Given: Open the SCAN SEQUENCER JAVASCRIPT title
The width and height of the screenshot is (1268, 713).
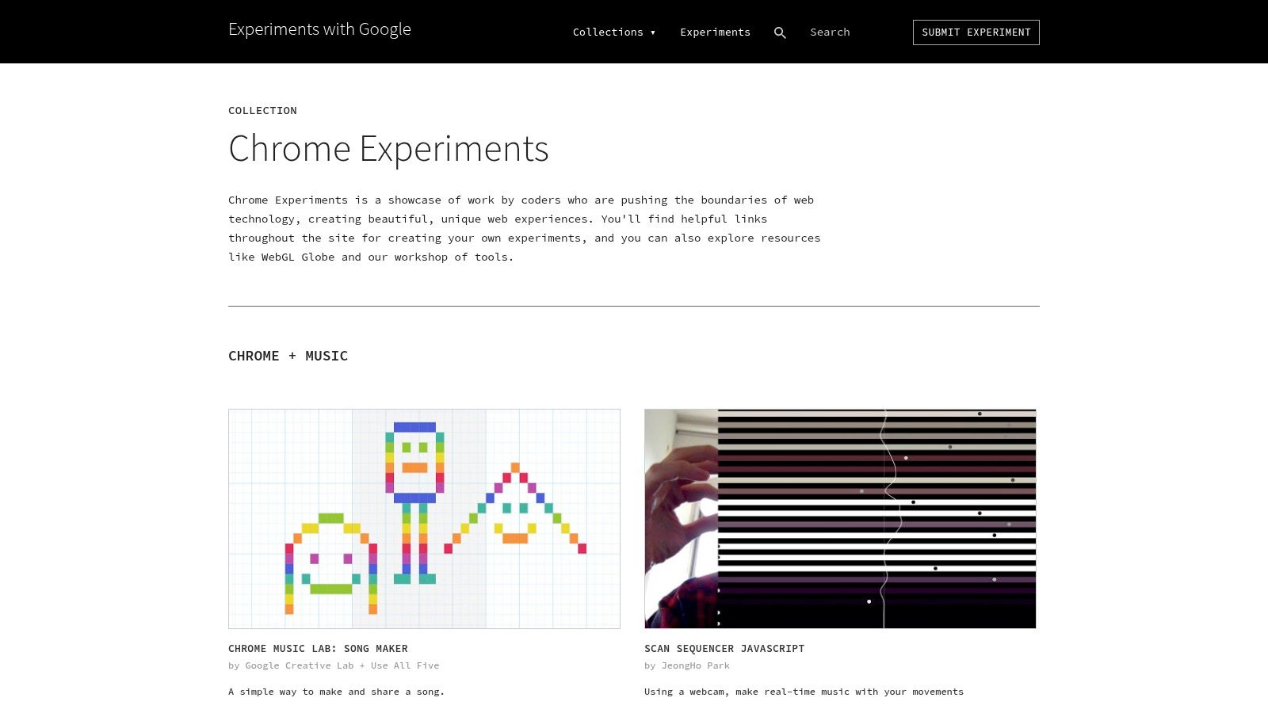Looking at the screenshot, I should pyautogui.click(x=724, y=648).
